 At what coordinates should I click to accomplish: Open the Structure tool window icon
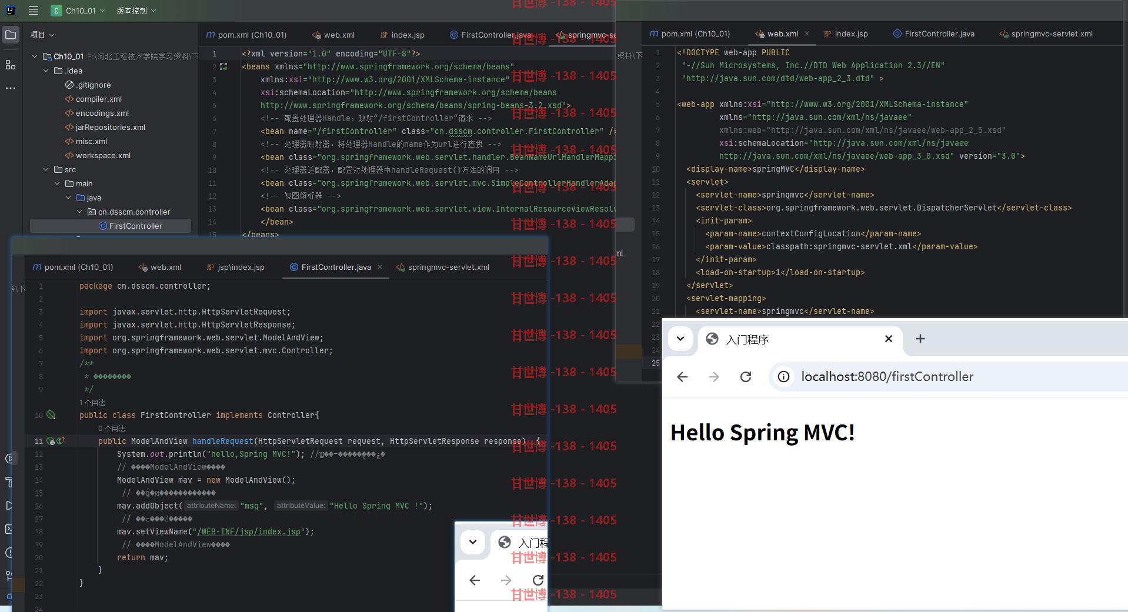pos(11,65)
